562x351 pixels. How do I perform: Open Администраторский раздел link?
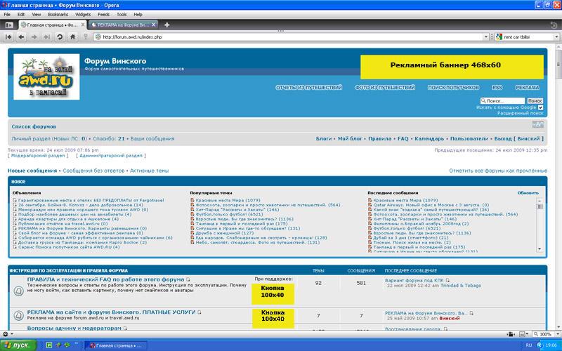point(111,156)
